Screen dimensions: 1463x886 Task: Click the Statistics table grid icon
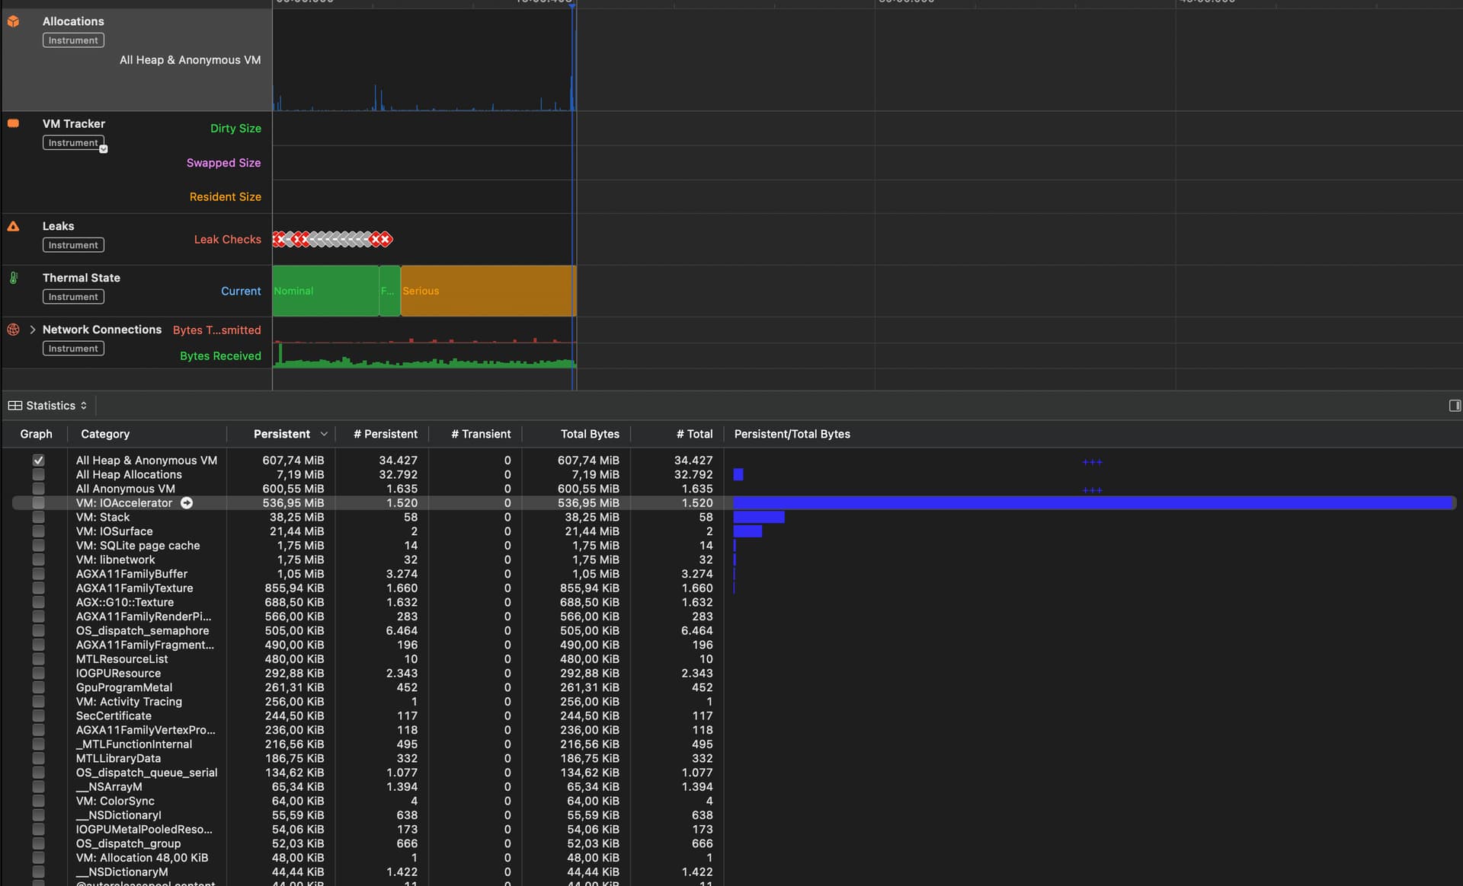15,405
